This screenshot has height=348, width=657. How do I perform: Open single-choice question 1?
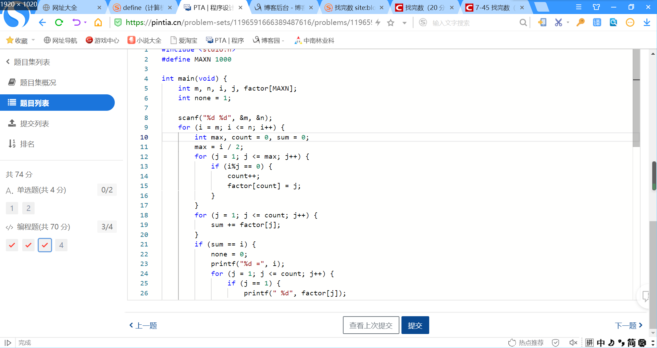coord(12,208)
